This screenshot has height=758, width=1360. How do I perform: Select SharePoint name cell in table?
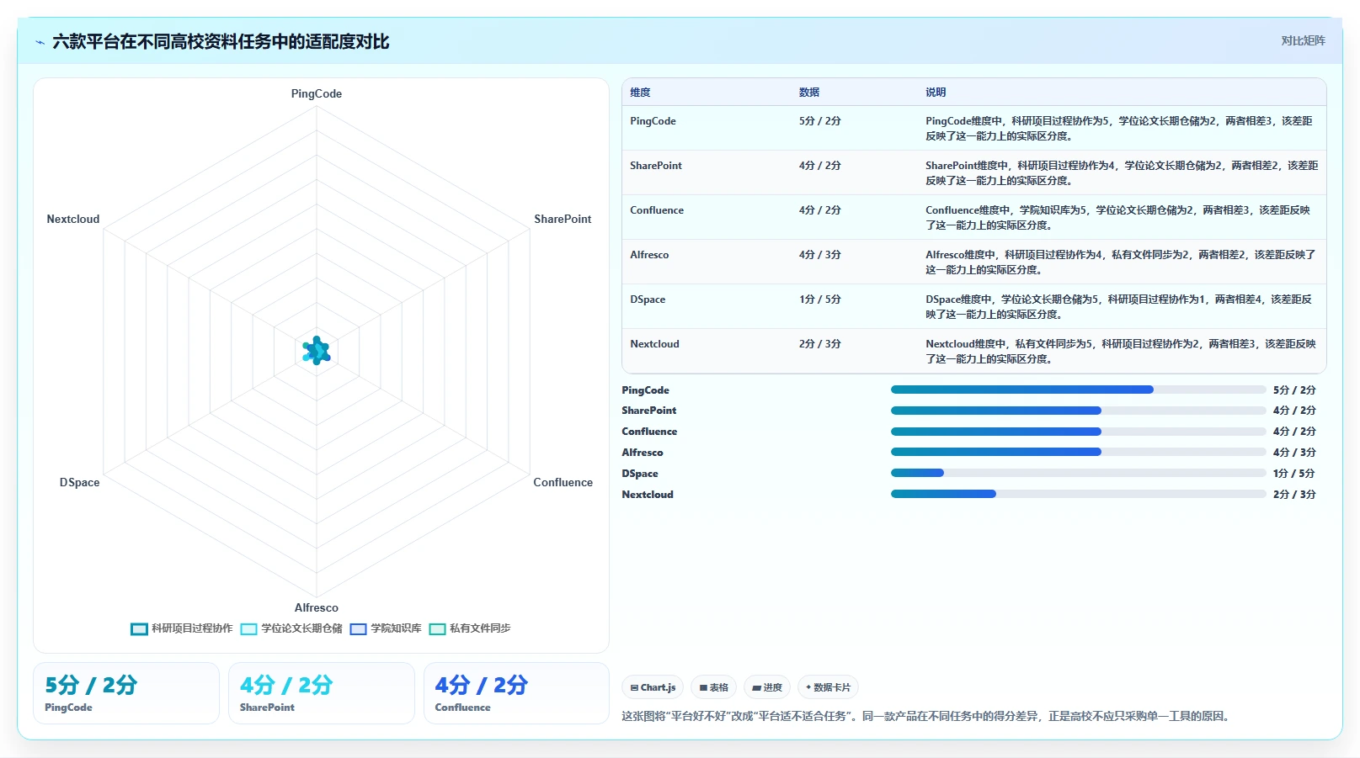click(656, 166)
